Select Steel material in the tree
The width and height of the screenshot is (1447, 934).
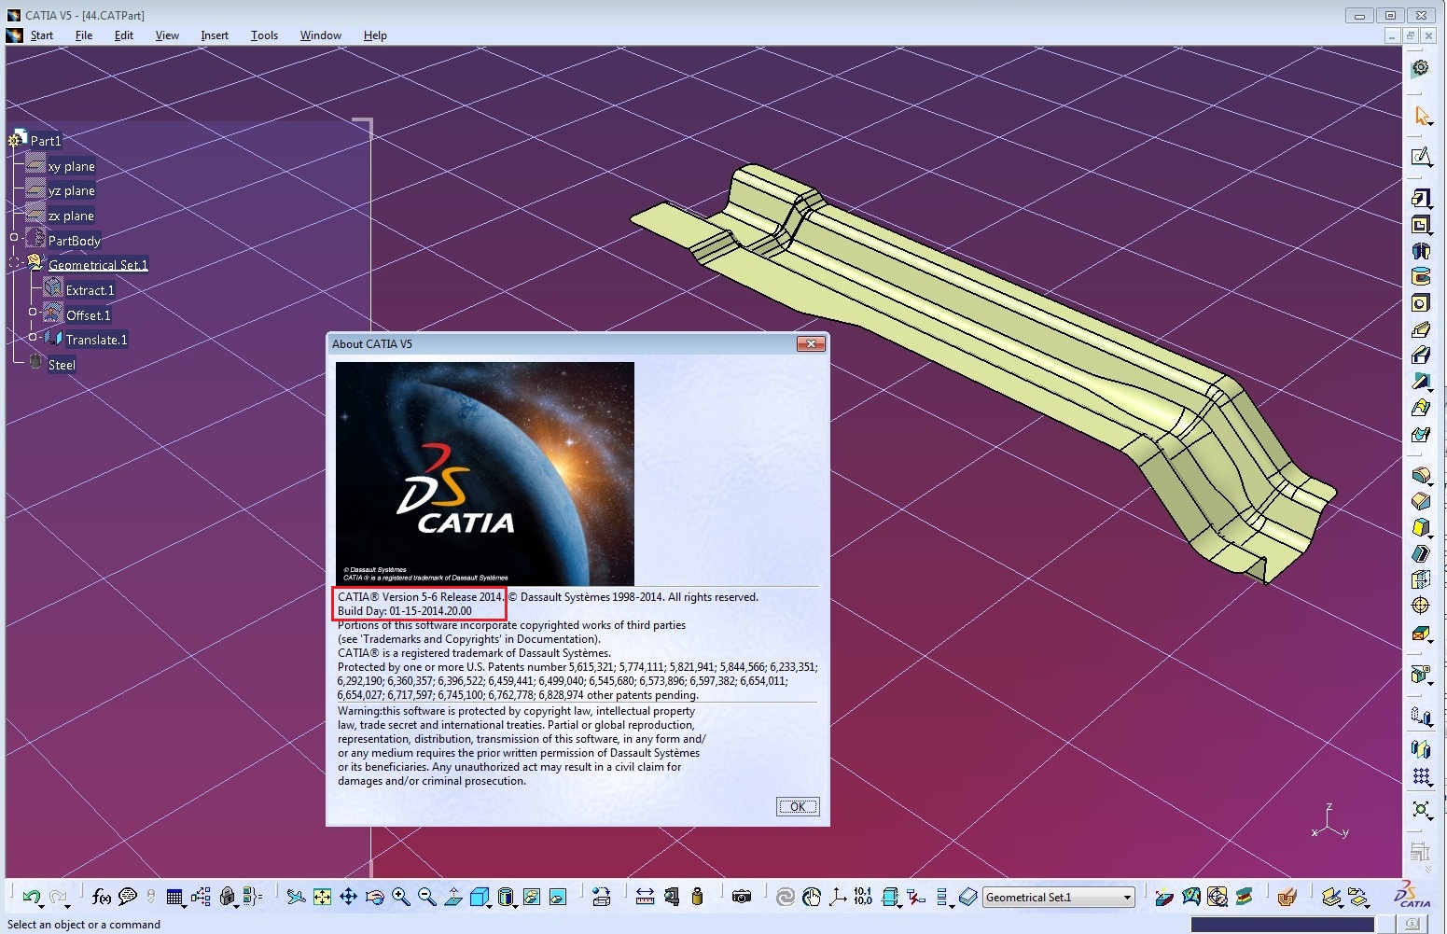[x=62, y=365]
